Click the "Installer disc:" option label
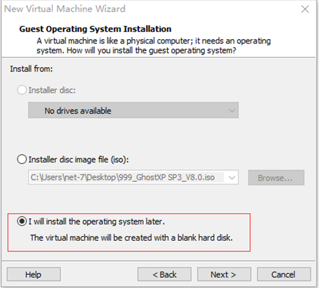Image resolution: width=319 pixels, height=288 pixels. [52, 90]
